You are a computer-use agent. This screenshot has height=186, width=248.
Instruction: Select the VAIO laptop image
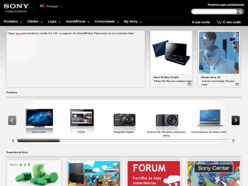209,118
